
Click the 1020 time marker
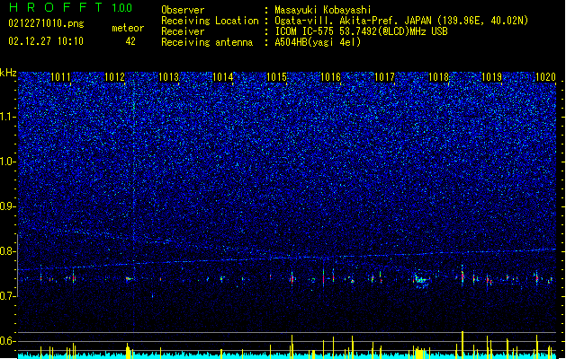[x=546, y=77]
